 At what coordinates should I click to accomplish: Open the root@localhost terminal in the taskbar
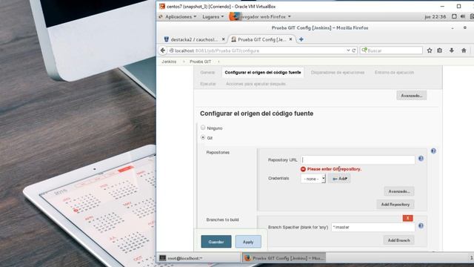click(x=199, y=258)
